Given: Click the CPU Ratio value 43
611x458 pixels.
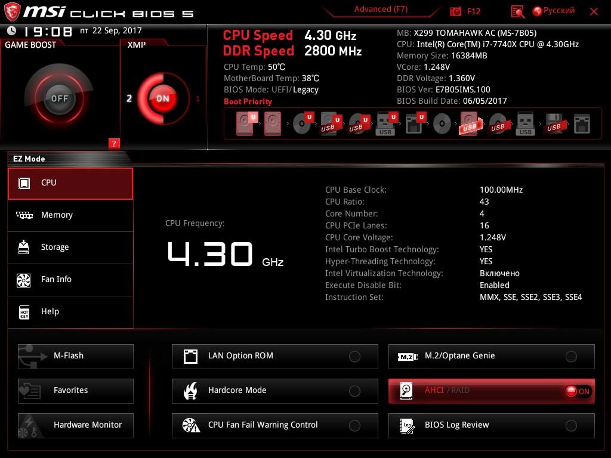Looking at the screenshot, I should (x=484, y=202).
